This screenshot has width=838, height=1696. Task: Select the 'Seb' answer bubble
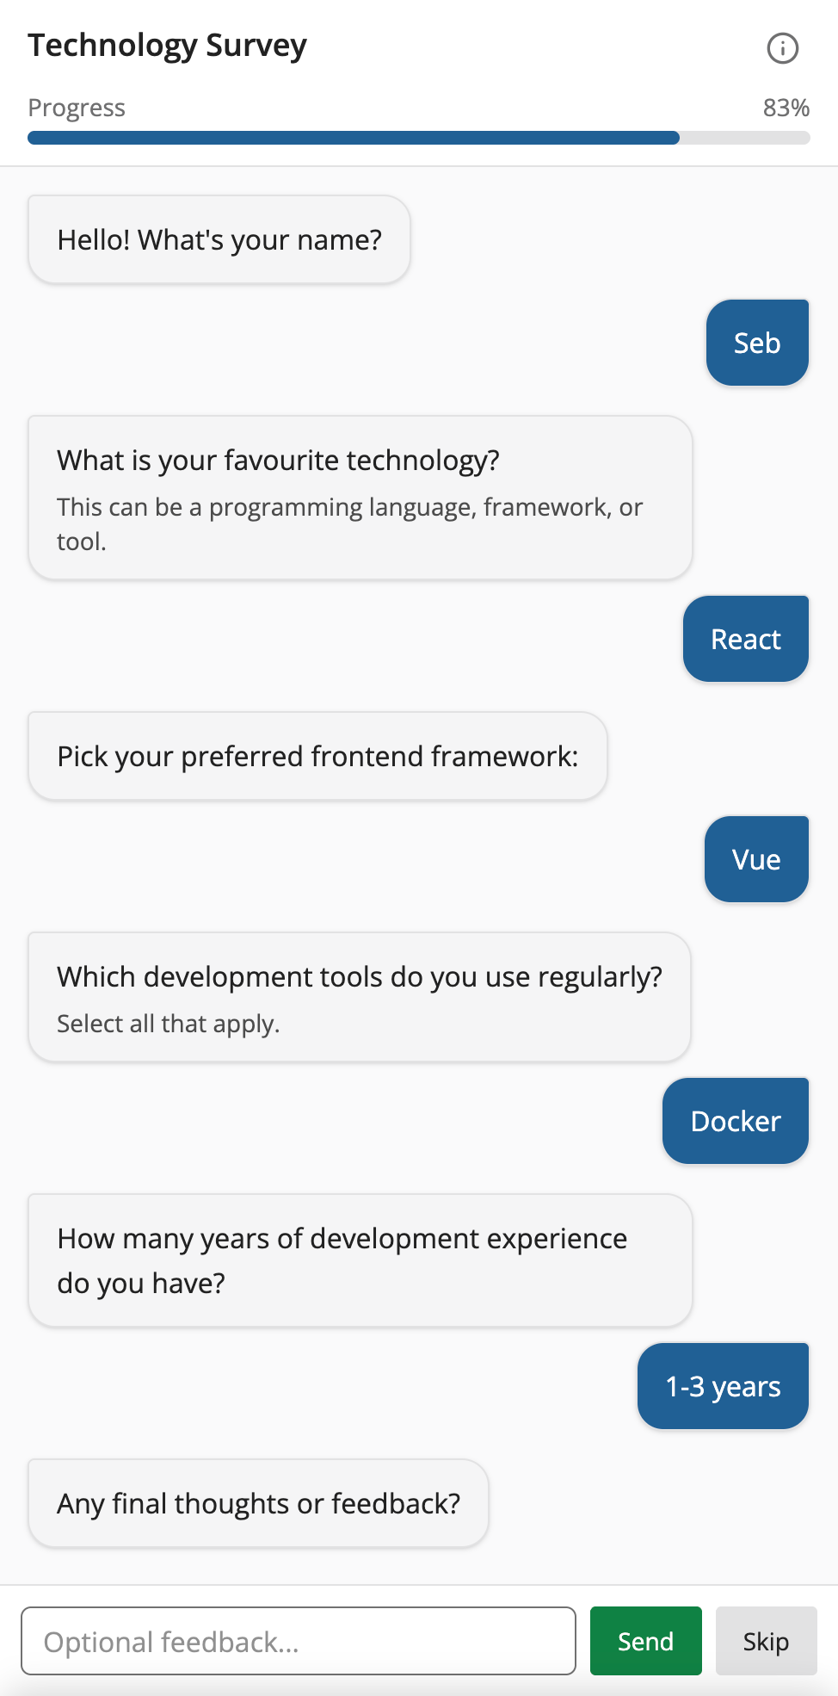click(757, 343)
